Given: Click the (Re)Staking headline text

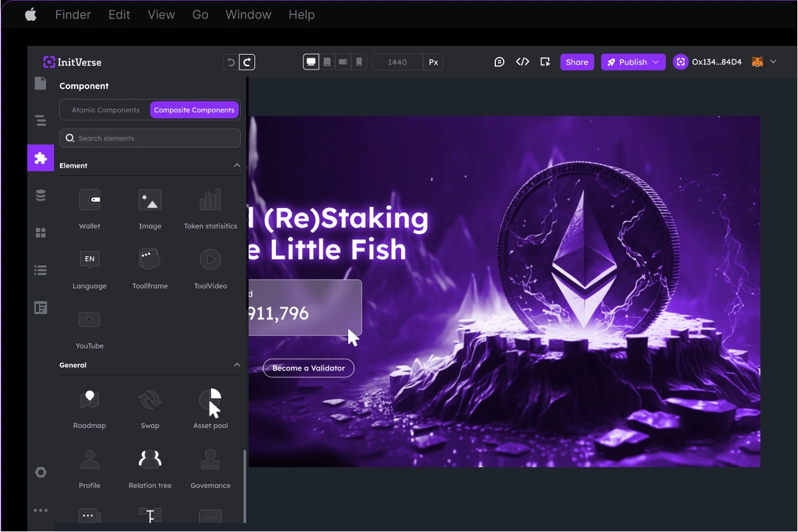Looking at the screenshot, I should pyautogui.click(x=347, y=219).
